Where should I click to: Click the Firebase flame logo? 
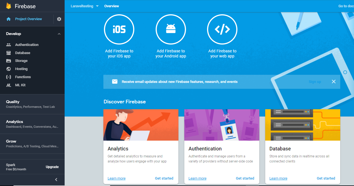8,6
